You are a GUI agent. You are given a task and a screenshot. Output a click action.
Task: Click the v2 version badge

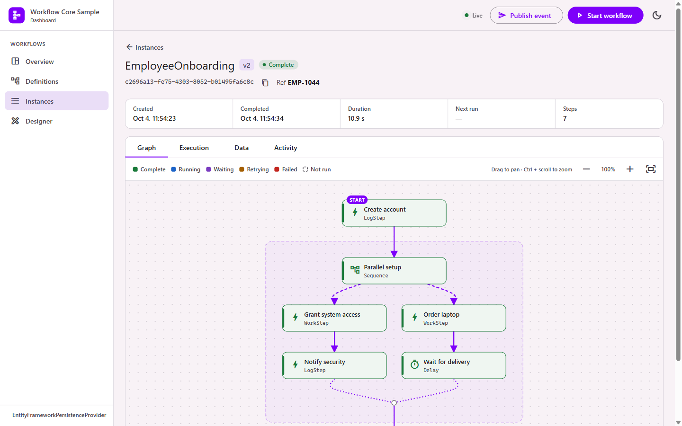(247, 65)
